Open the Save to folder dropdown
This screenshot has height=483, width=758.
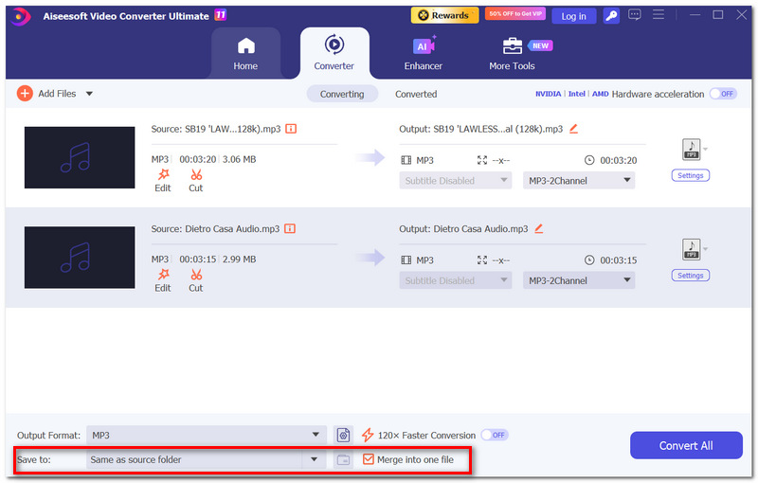[x=207, y=460]
